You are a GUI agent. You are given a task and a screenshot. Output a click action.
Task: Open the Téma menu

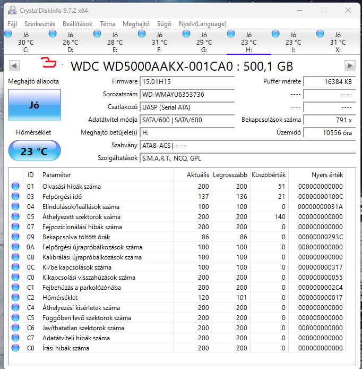[107, 24]
